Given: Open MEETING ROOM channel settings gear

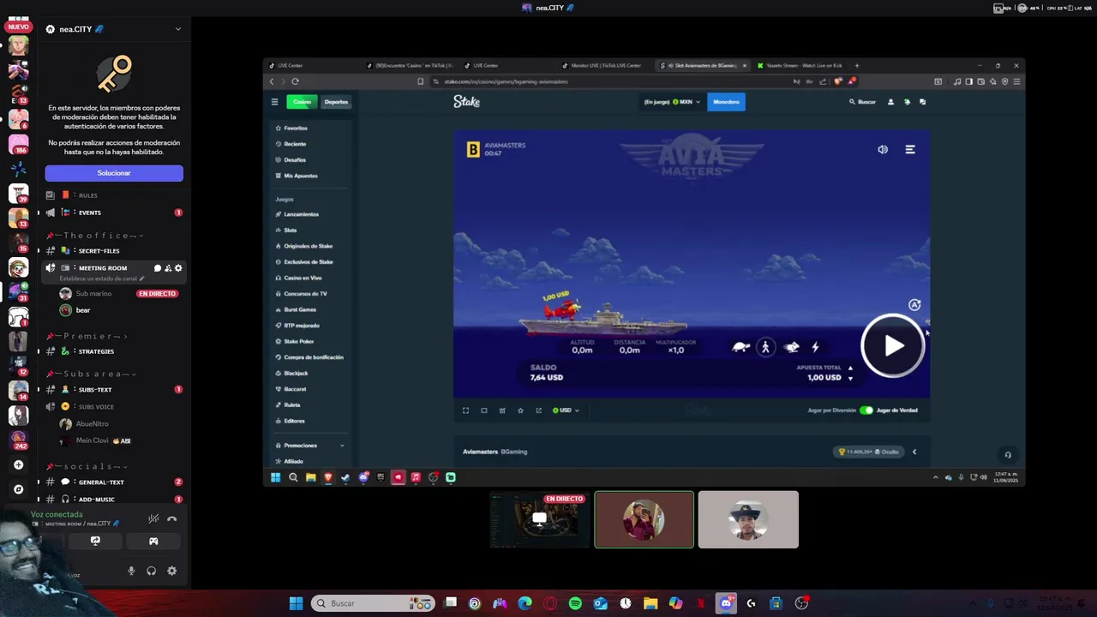Looking at the screenshot, I should (178, 268).
